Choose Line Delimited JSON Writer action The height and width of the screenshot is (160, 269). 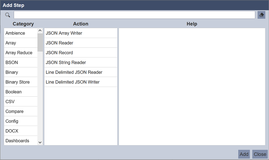point(81,82)
